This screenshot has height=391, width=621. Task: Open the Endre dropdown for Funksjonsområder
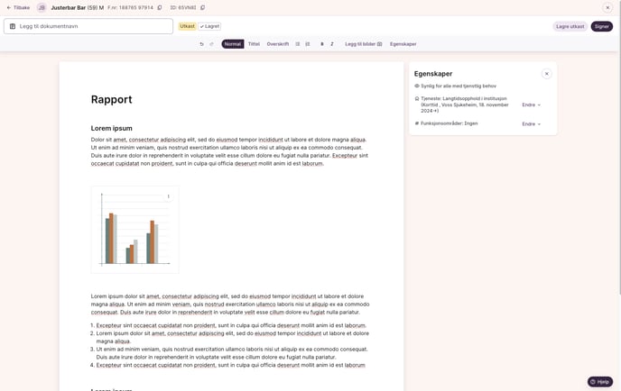[531, 124]
